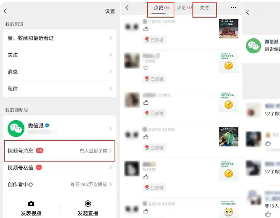Open 设置 at the top right

(110, 11)
